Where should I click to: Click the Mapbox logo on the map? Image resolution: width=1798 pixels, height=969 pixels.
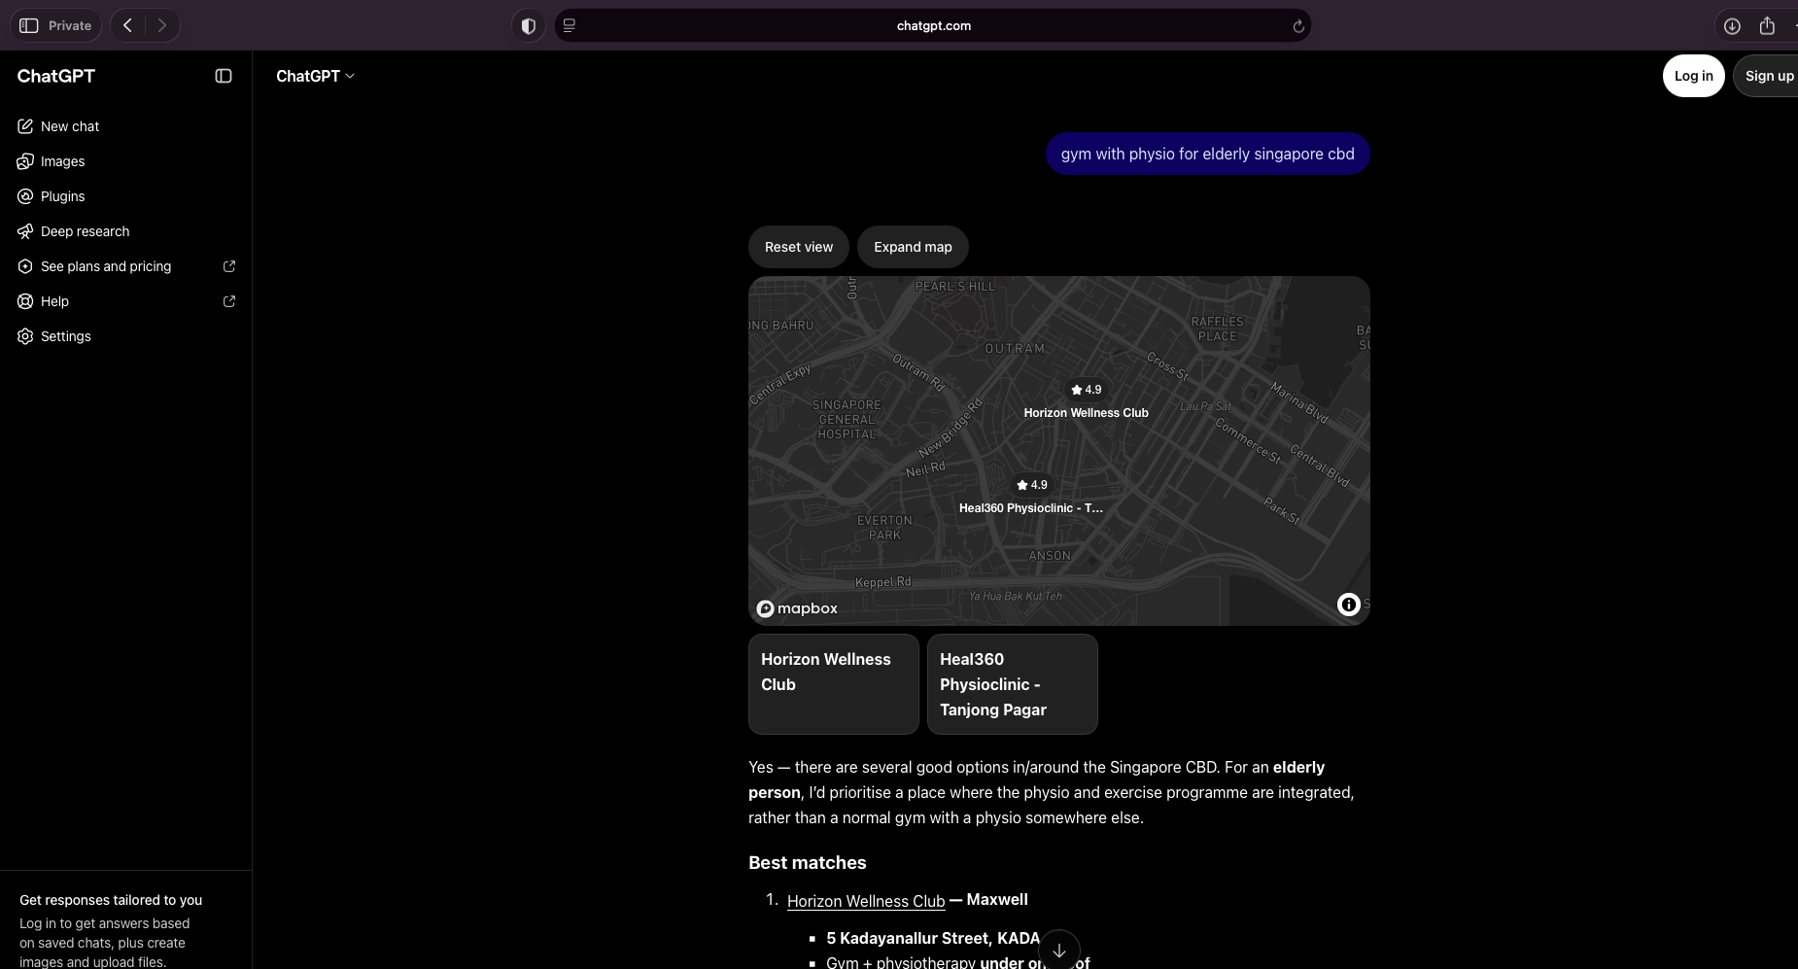[x=797, y=608]
